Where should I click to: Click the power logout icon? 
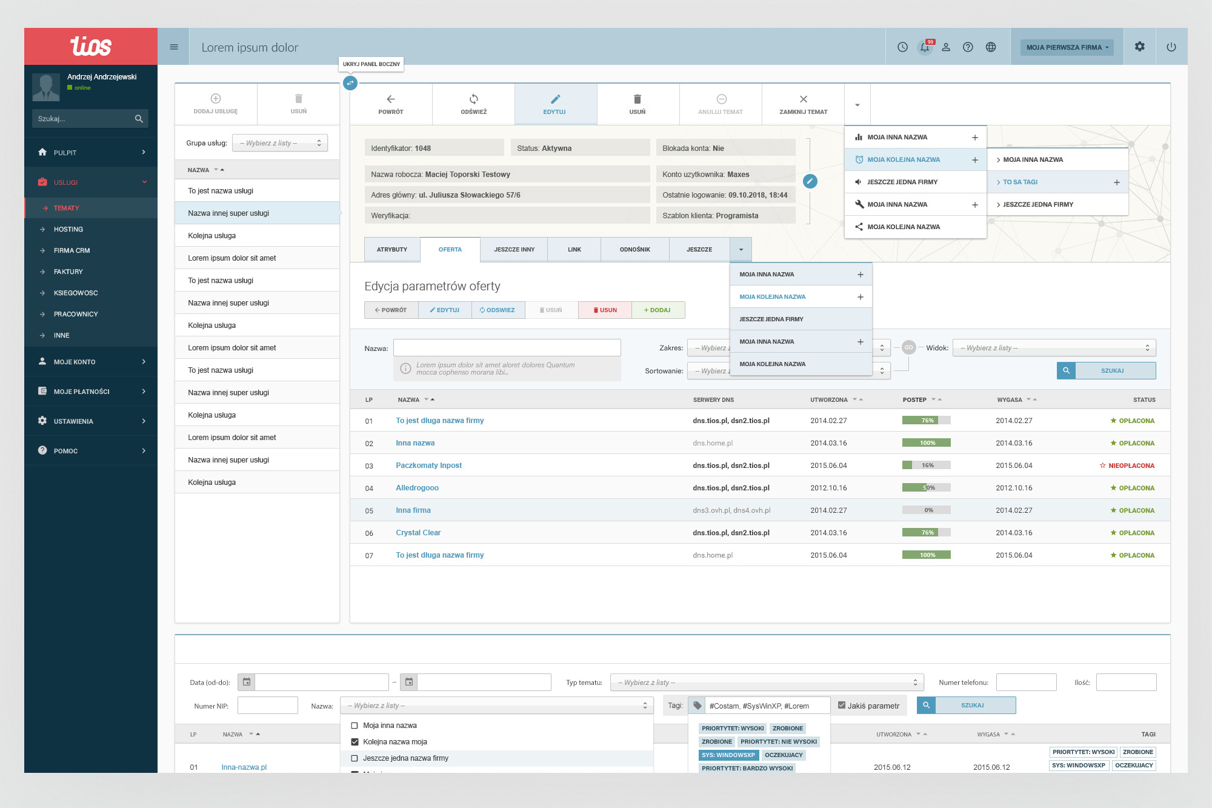(1171, 47)
